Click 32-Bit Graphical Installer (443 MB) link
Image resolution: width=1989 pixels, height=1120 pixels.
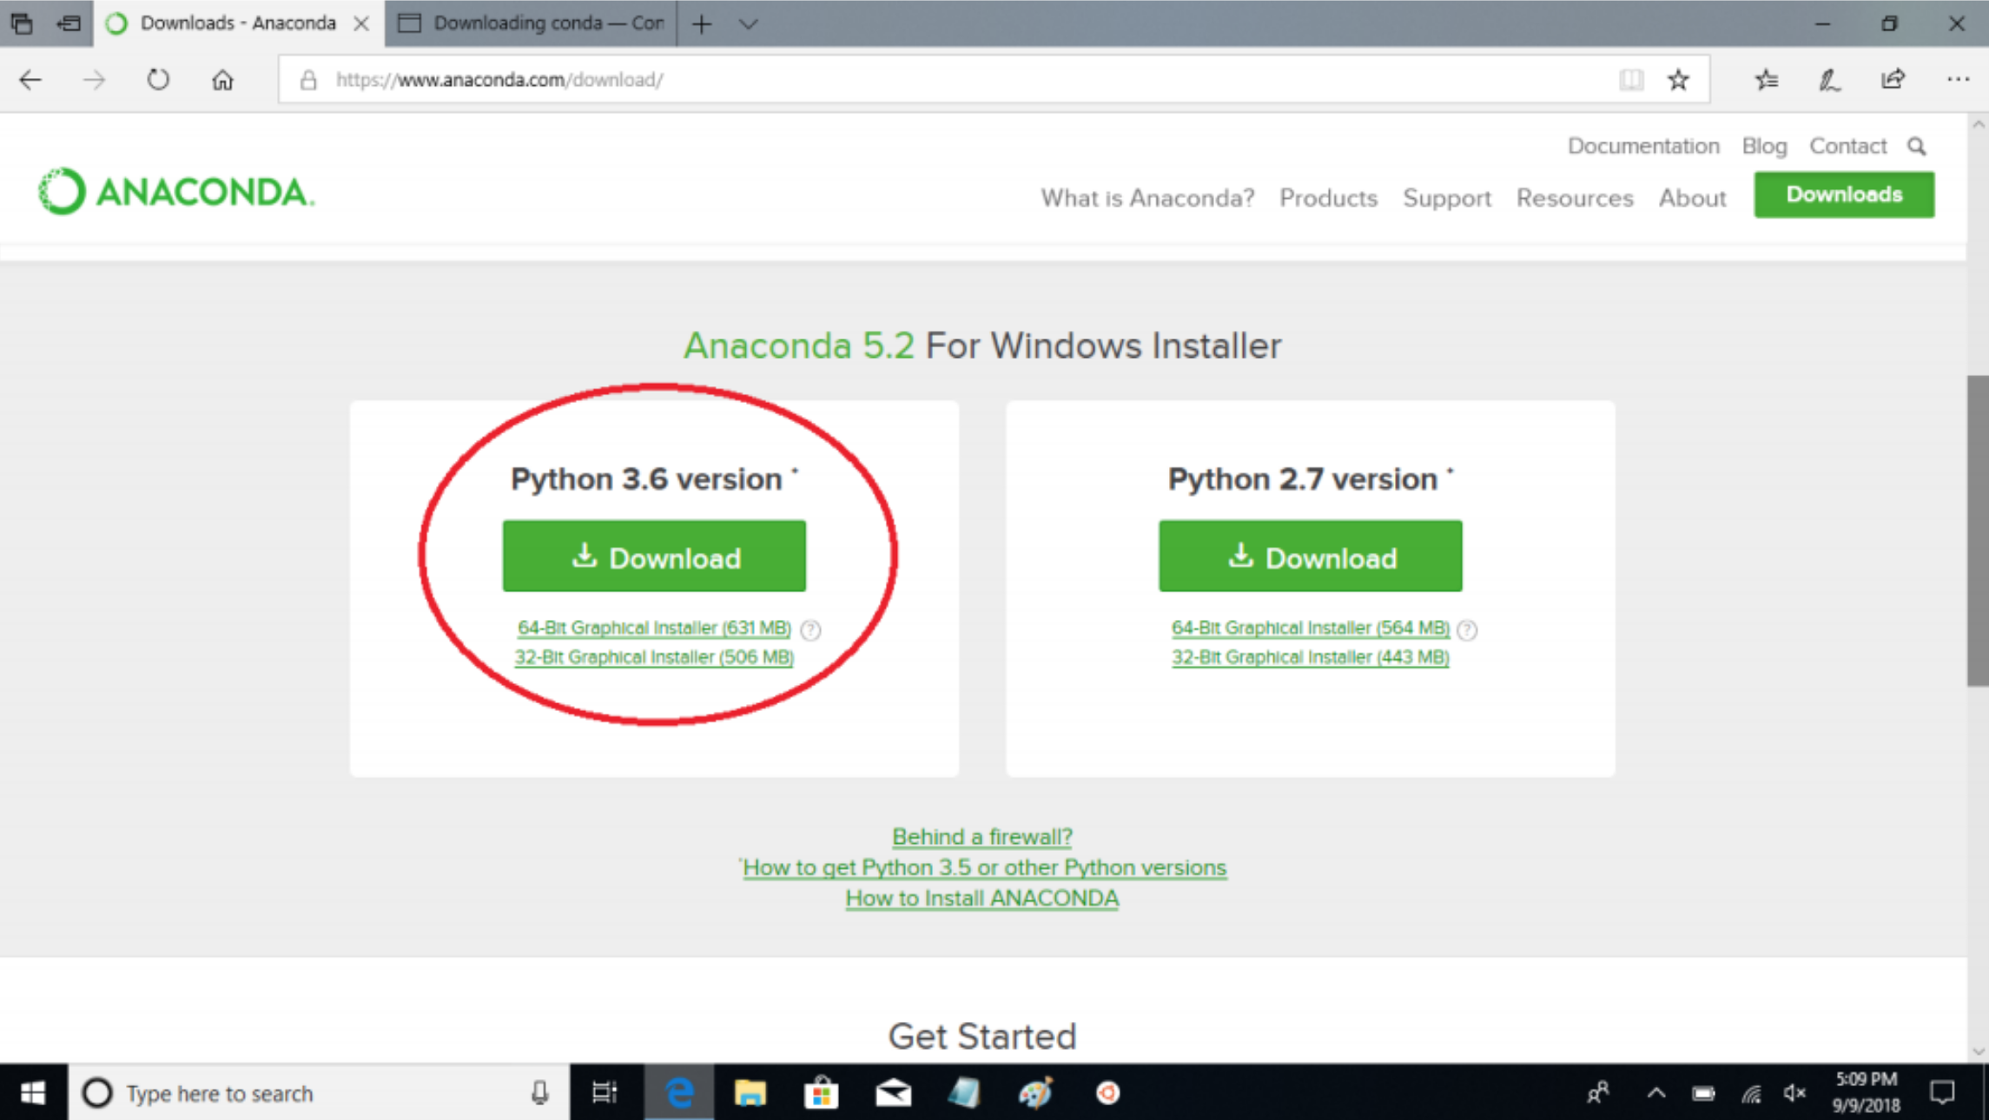(x=1311, y=657)
